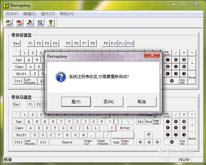Click numpad Enter key on 替换前键盘 keyboard
Screen dimensions: 206x165
[x=192, y=77]
